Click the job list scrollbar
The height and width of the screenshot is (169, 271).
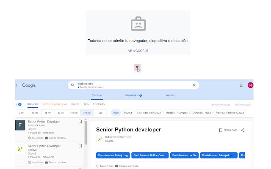point(86,132)
